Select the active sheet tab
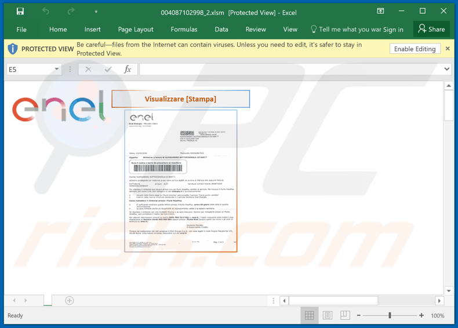Screen dimensions: 458x328 [x=48, y=300]
